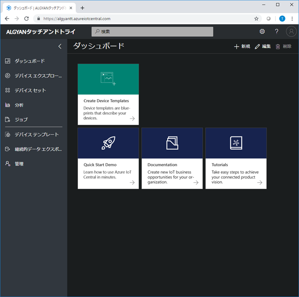Open Chrome profile T avatar
299x297 pixels.
tap(282, 19)
